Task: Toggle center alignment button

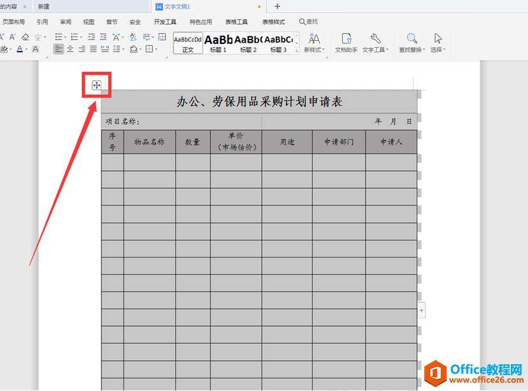Action: pyautogui.click(x=70, y=49)
